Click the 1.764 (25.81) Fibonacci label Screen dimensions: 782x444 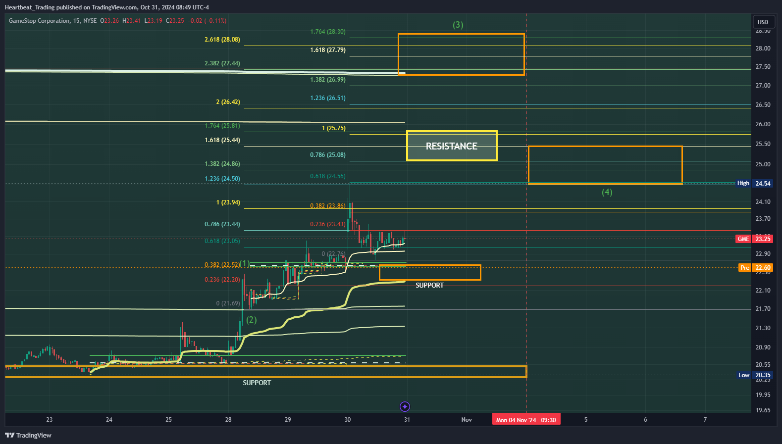(222, 126)
